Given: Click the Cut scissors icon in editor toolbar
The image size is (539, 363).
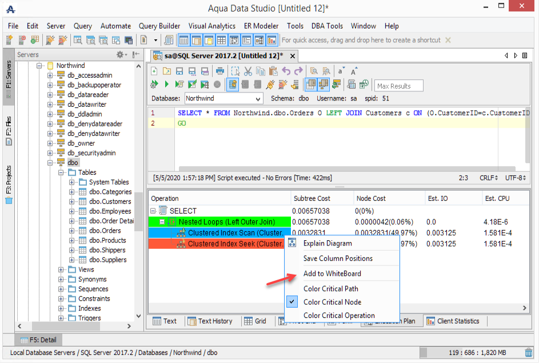Looking at the screenshot, I should point(247,71).
